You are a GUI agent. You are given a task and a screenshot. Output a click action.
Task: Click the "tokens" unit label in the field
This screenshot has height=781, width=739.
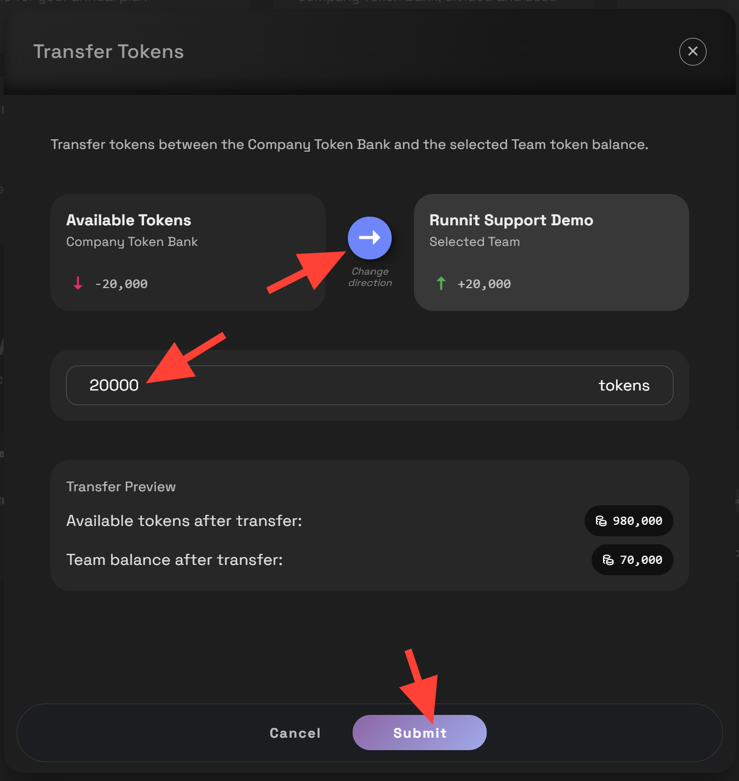pyautogui.click(x=624, y=386)
